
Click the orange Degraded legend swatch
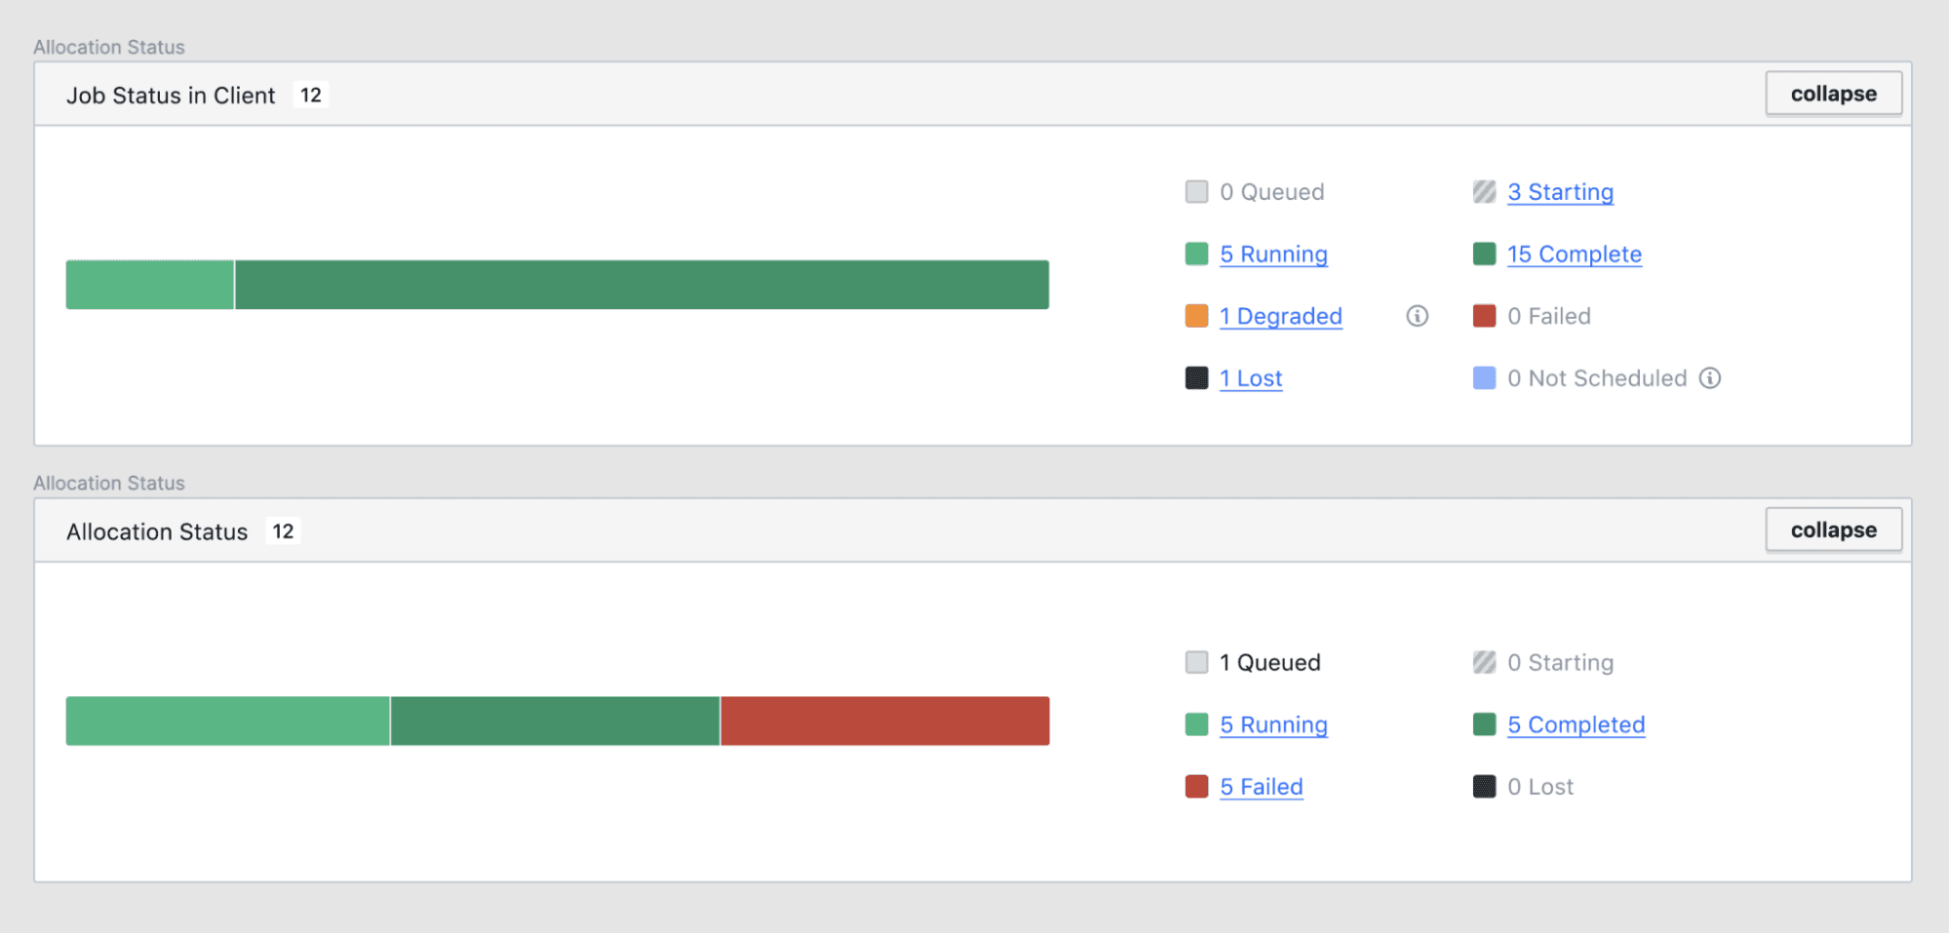(1196, 316)
